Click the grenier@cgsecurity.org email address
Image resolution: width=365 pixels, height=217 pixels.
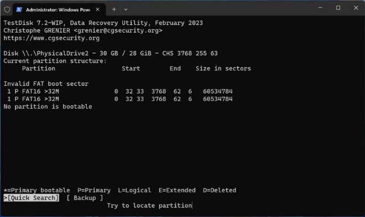coord(118,30)
